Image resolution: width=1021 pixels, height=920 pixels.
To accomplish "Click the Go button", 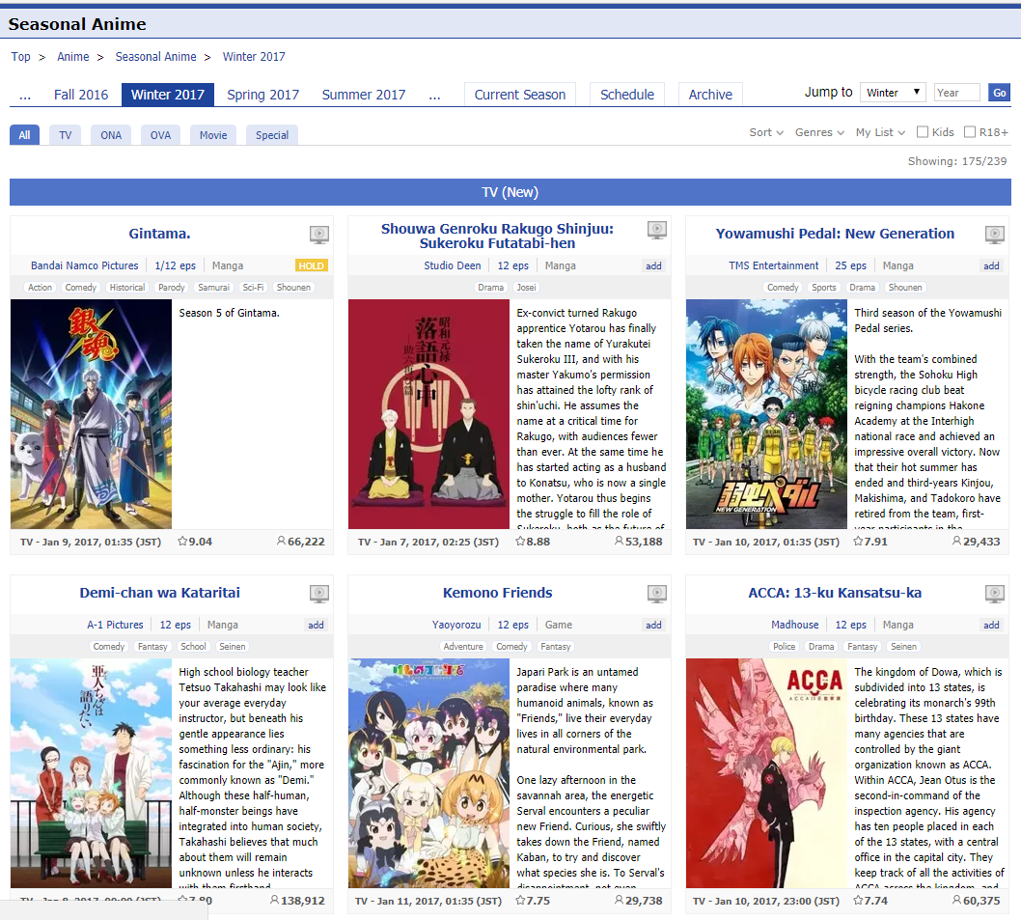I will click(x=999, y=93).
